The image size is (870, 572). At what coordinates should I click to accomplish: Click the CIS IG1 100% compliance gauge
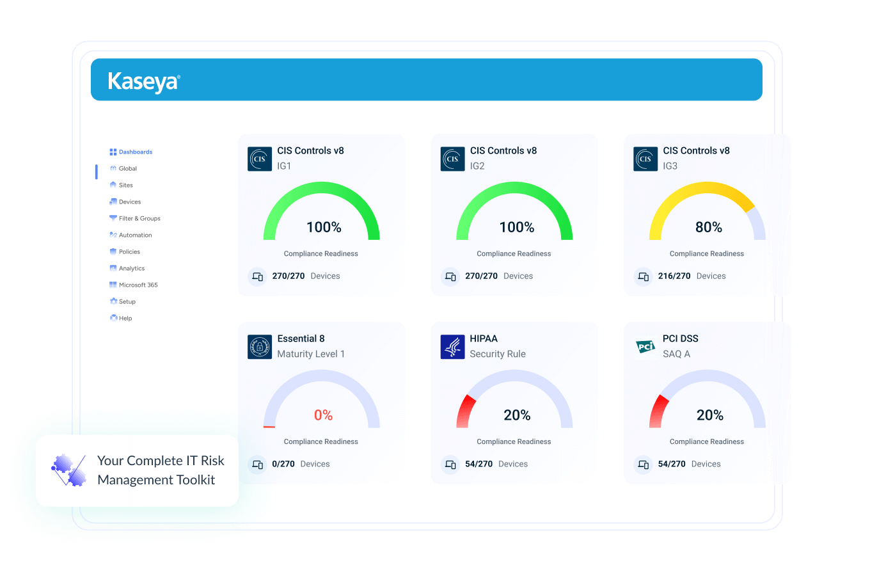click(x=322, y=211)
